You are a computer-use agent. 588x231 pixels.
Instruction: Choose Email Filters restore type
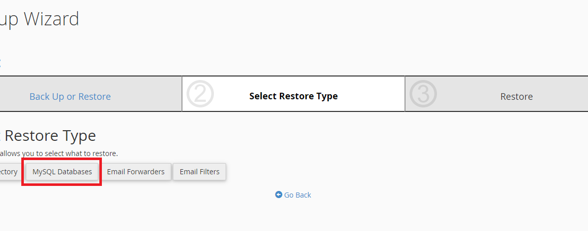(x=200, y=172)
